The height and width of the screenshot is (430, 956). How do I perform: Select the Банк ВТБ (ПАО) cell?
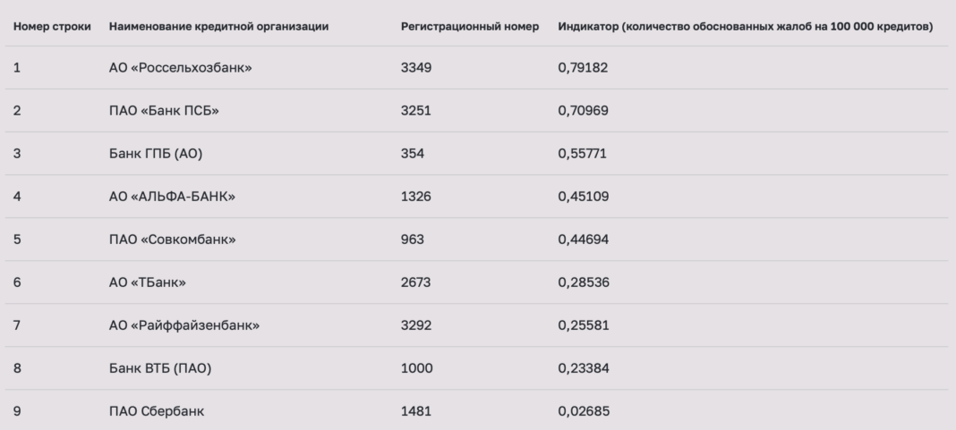[160, 368]
